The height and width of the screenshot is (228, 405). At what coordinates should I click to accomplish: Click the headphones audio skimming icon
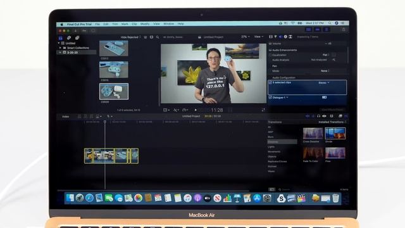coord(318,116)
